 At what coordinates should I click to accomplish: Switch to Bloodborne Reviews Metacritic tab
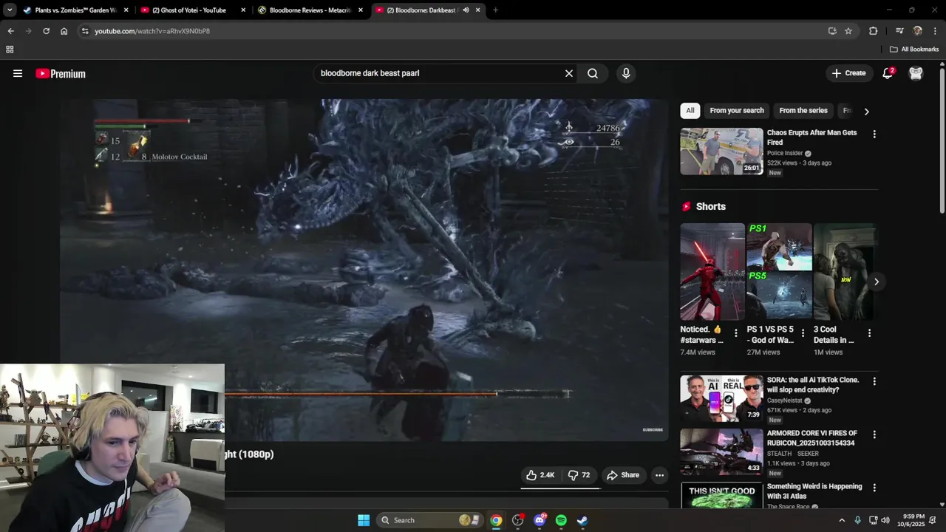point(310,10)
